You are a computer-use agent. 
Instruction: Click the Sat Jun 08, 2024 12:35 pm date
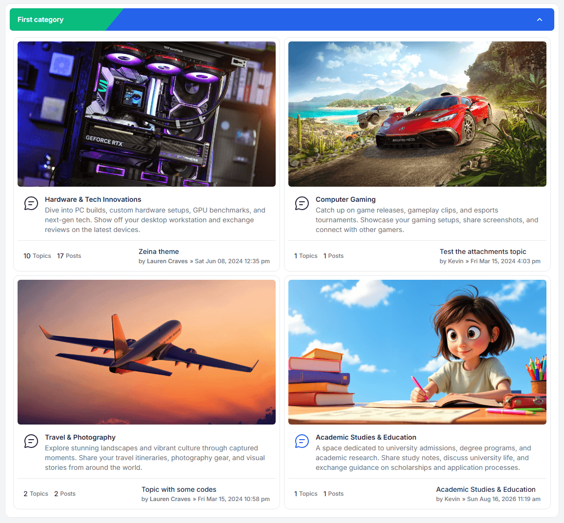[232, 261]
